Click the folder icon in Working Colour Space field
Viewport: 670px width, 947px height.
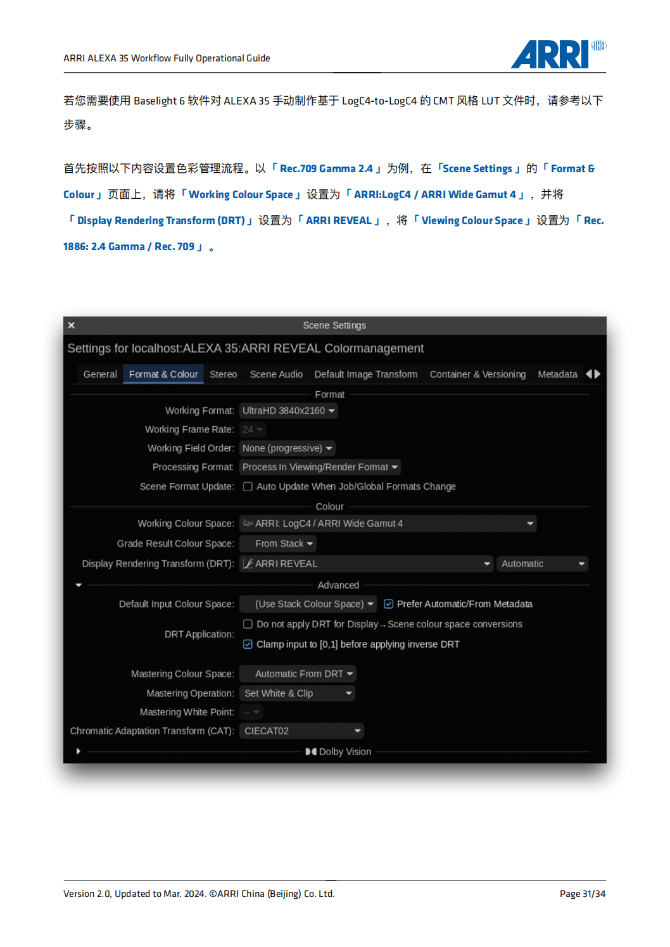click(x=248, y=523)
